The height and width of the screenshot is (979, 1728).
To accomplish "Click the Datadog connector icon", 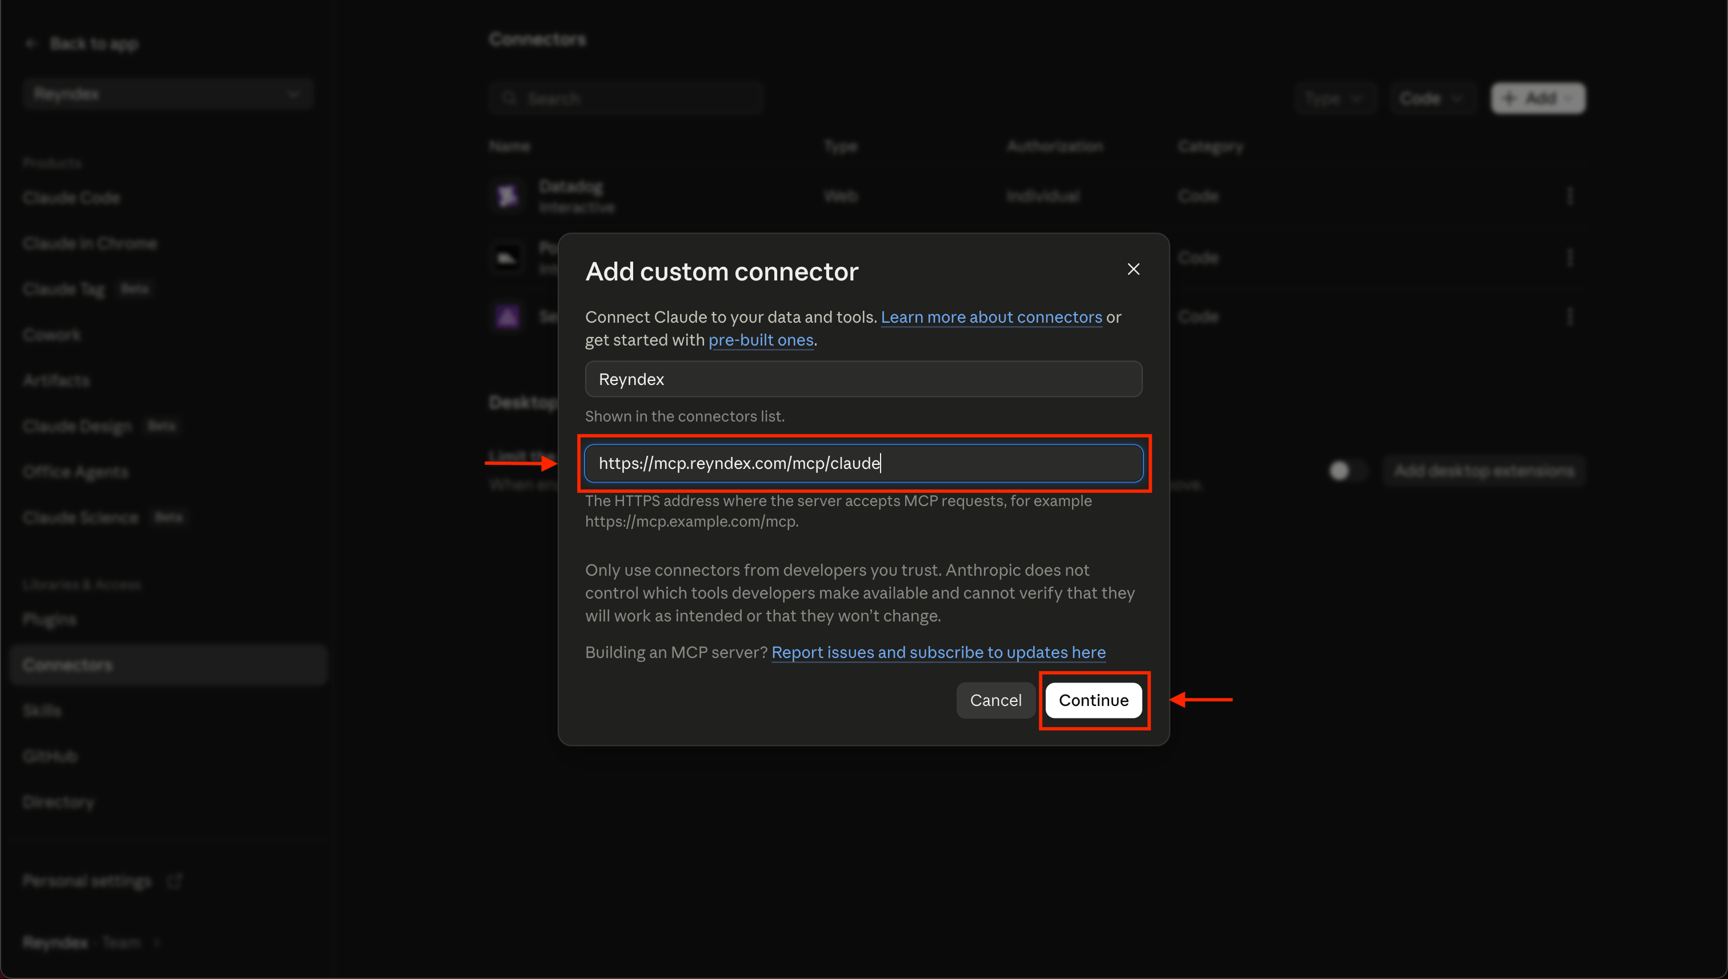I will [508, 196].
